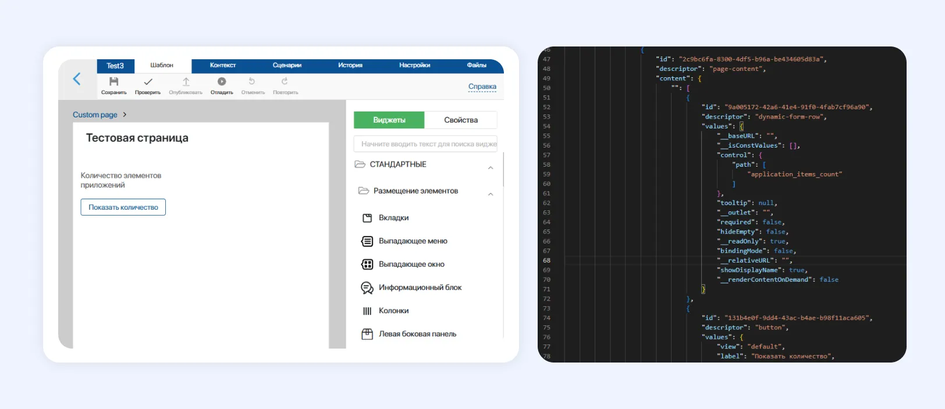Click the Проверить checkmark icon
Image resolution: width=945 pixels, height=409 pixels.
point(148,82)
